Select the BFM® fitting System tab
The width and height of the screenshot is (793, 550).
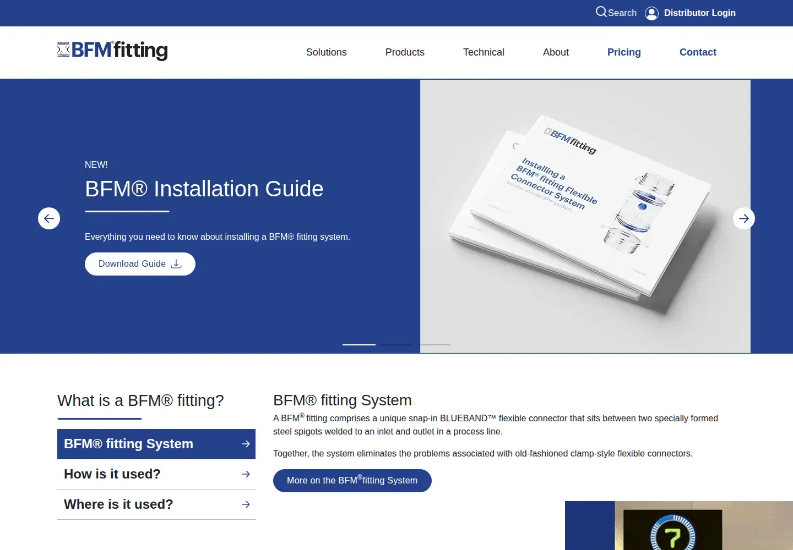(156, 444)
